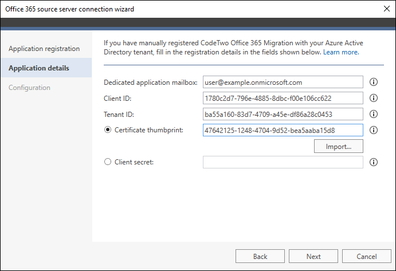Click the Certificate thumbprint label text
The height and width of the screenshot is (271, 396).
(149, 130)
